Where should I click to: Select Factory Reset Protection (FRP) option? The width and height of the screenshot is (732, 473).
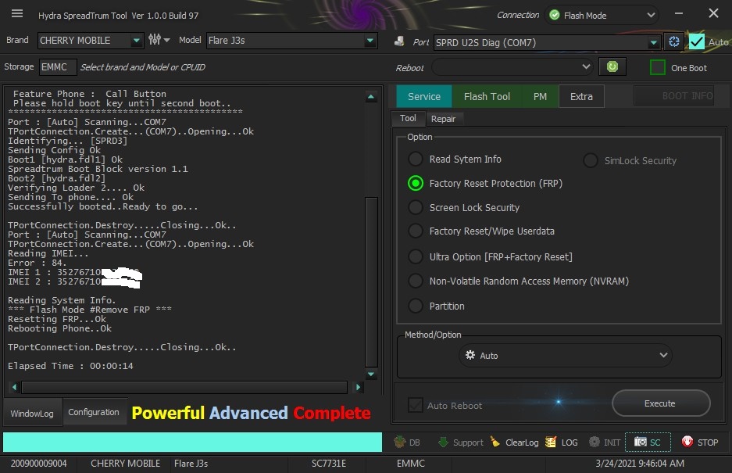(415, 183)
